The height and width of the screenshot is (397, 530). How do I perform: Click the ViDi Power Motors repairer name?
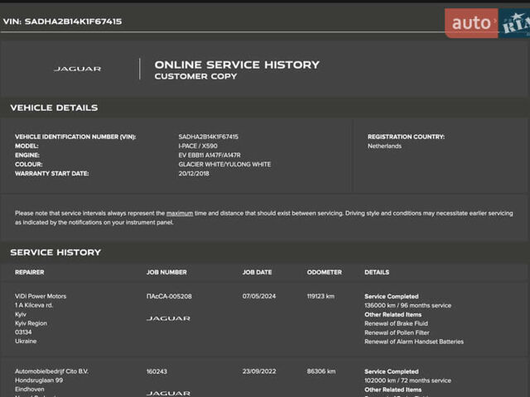[41, 296]
